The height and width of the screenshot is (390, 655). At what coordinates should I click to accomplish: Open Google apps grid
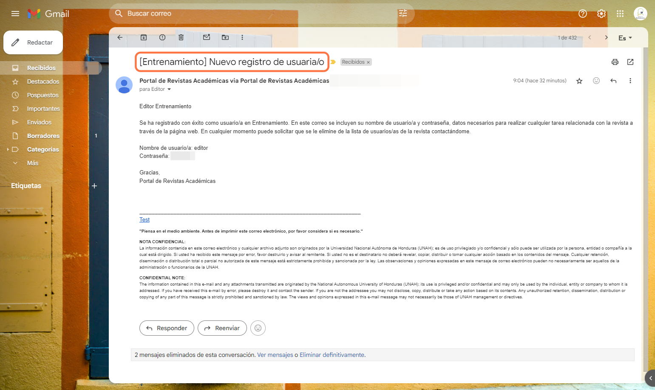tap(620, 14)
